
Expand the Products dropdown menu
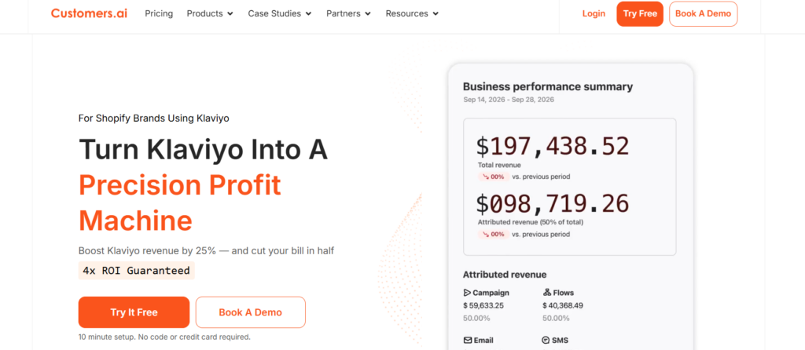point(210,13)
